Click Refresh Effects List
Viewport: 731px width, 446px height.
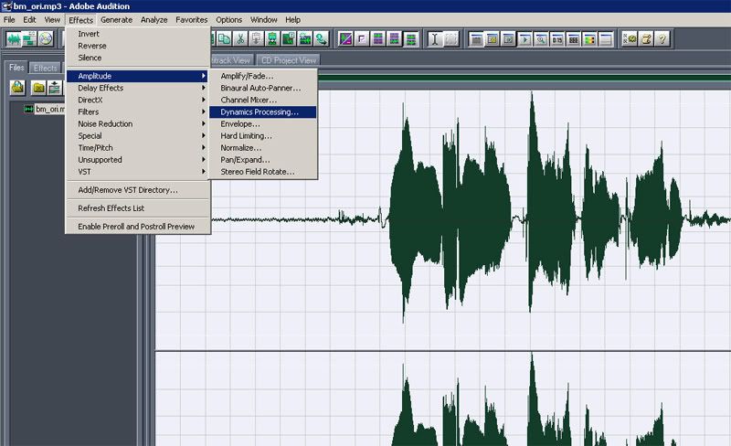[x=137, y=208]
